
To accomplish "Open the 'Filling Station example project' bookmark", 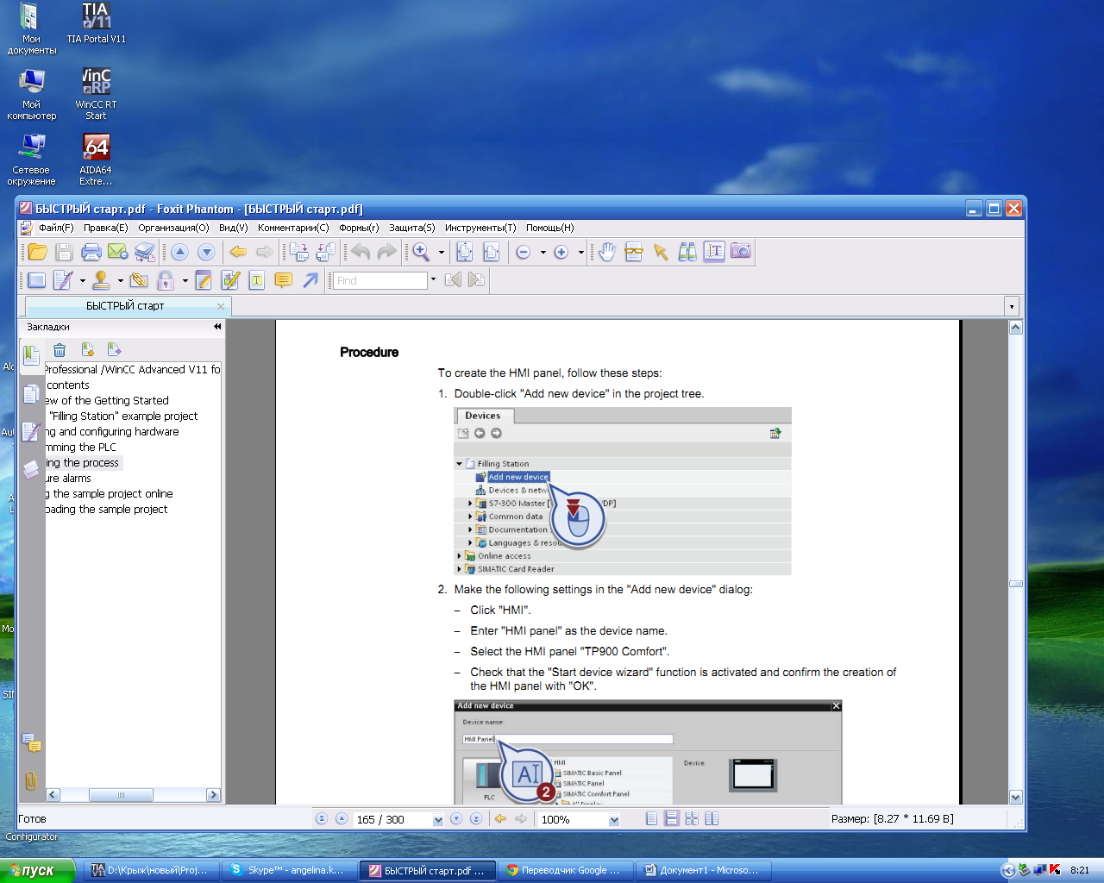I will 123,416.
